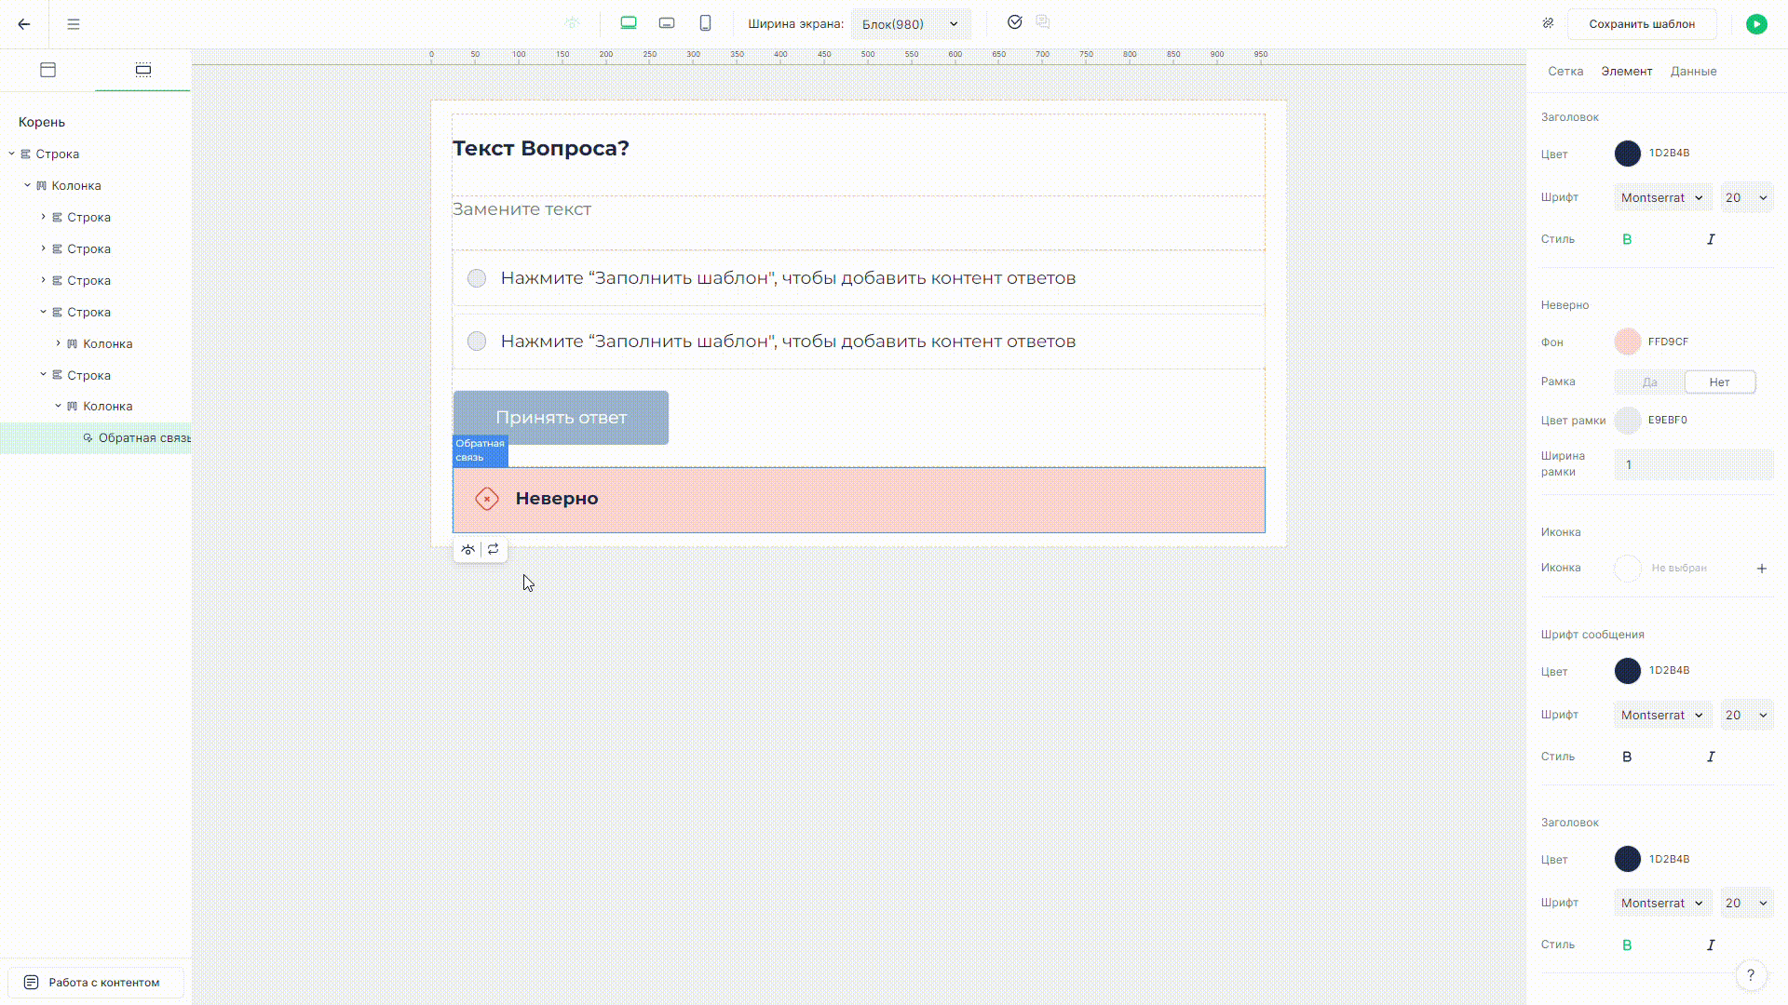
Task: Click the Сохранить шаблон button
Action: (x=1641, y=24)
